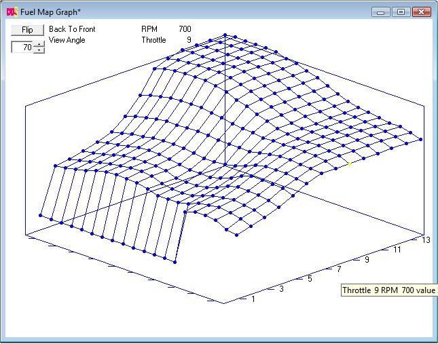Click axis label 7
Image resolution: width=438 pixels, height=344 pixels.
[x=339, y=269]
